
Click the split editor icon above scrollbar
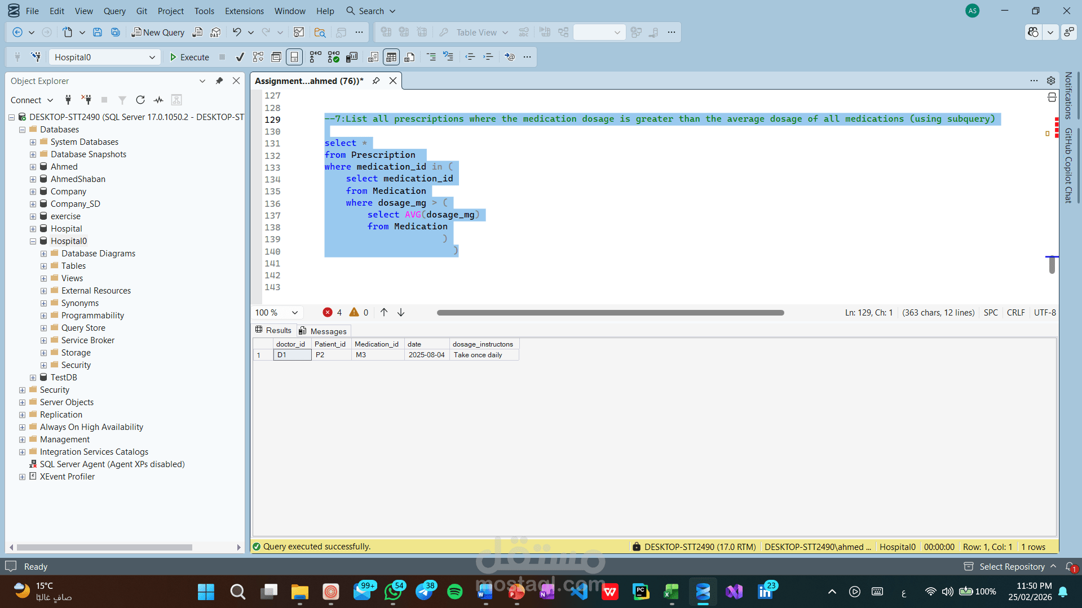(1052, 97)
